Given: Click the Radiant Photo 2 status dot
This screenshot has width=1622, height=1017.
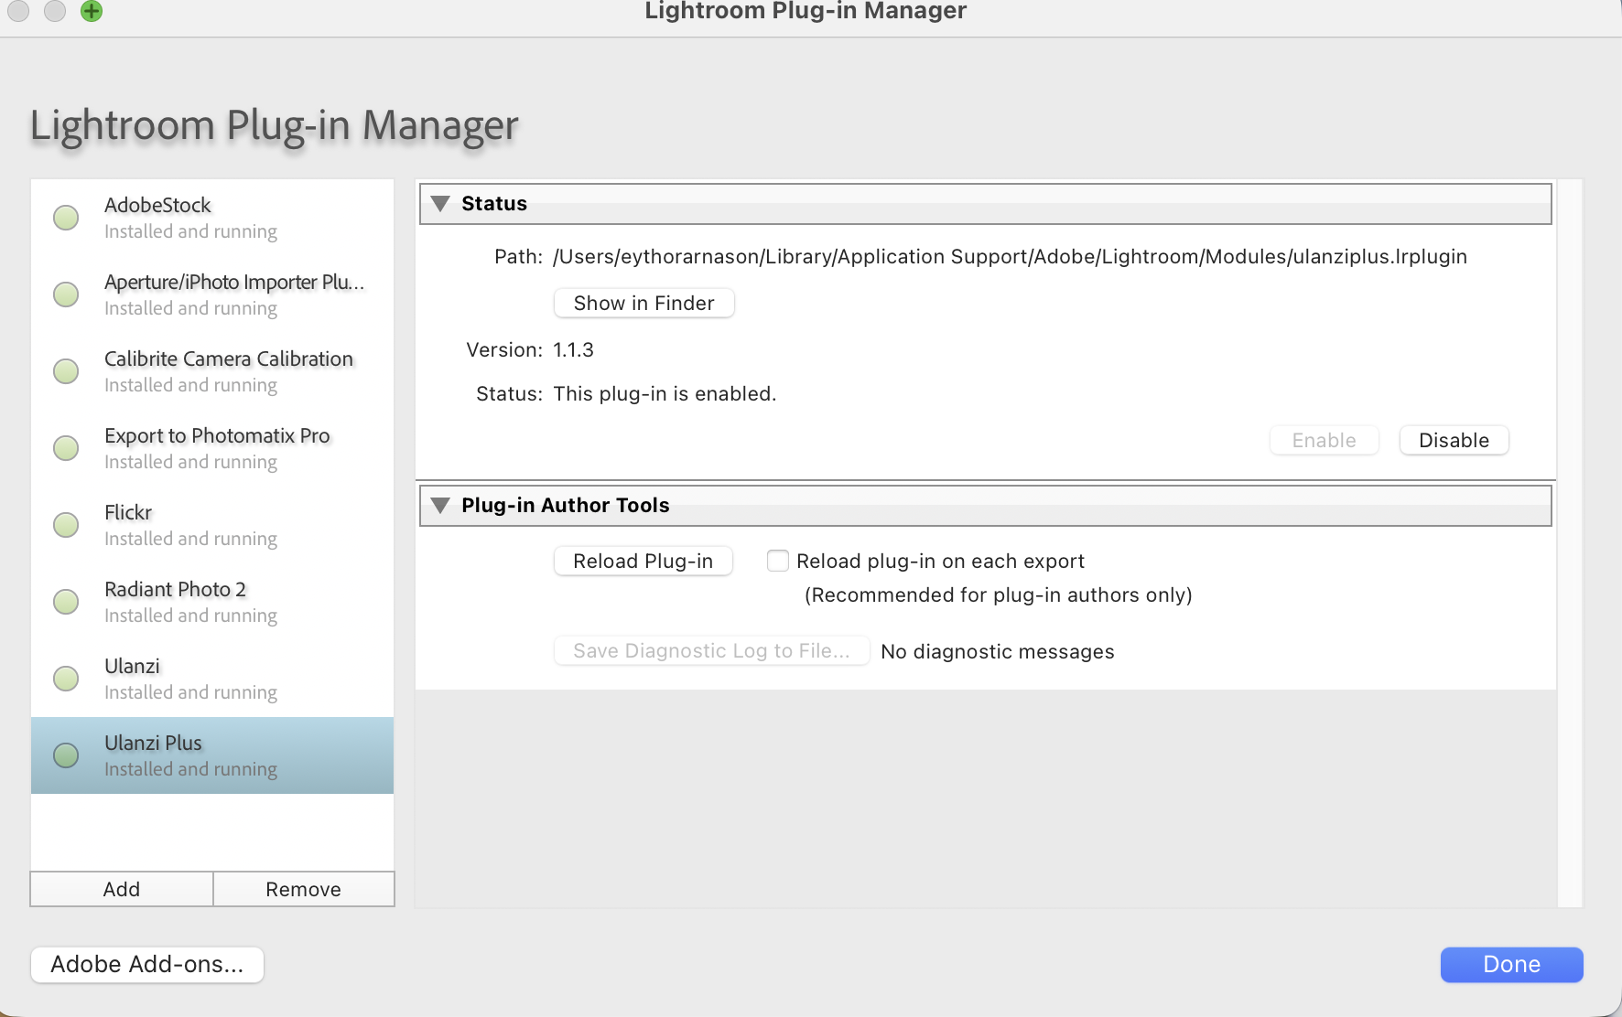Looking at the screenshot, I should click(66, 602).
